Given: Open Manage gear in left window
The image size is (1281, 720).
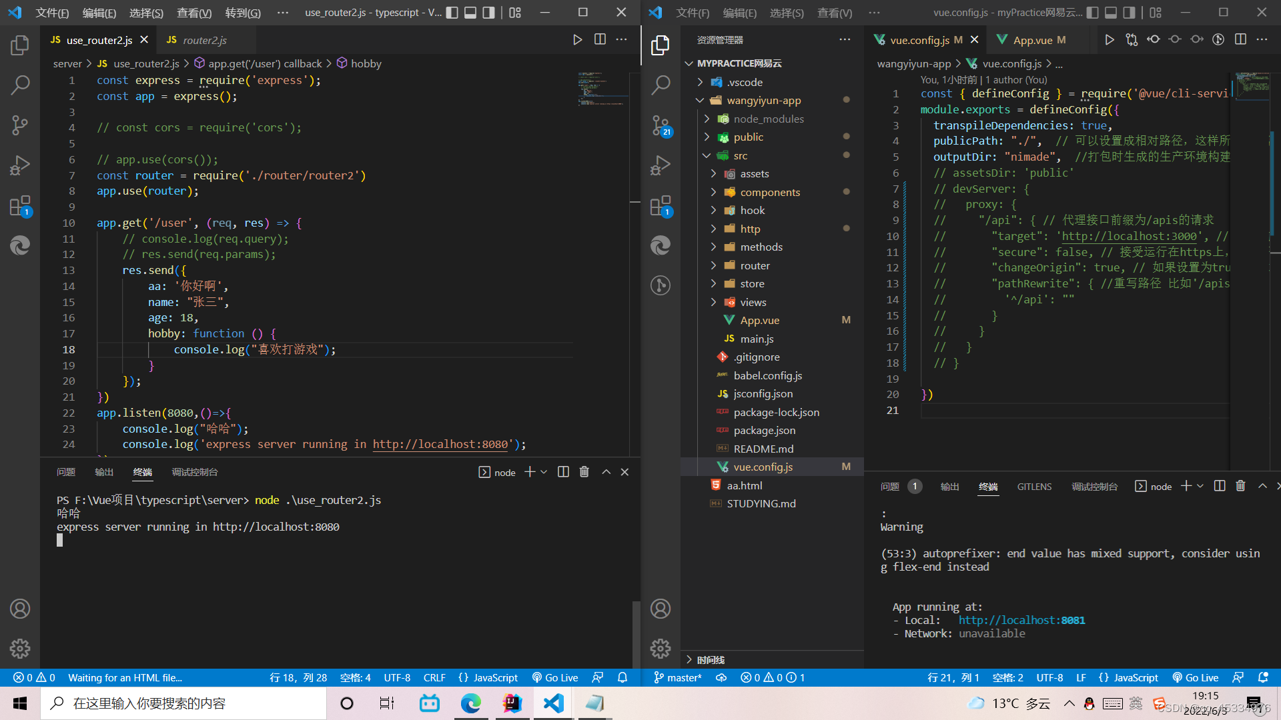Looking at the screenshot, I should (x=20, y=648).
